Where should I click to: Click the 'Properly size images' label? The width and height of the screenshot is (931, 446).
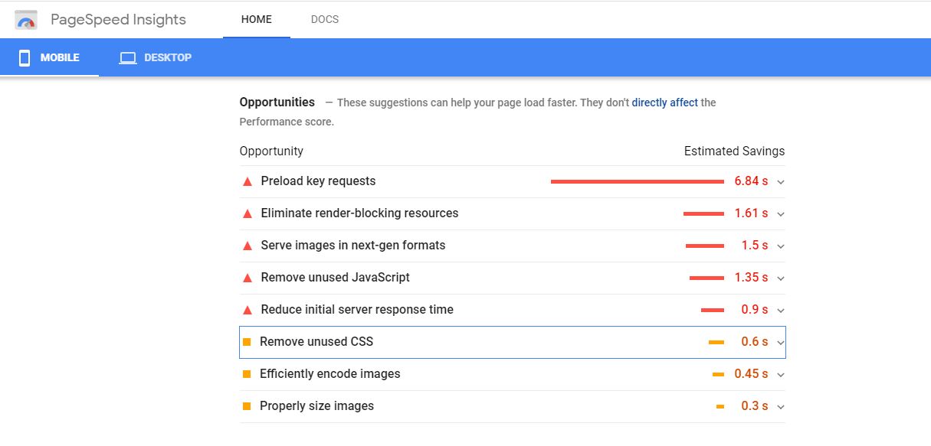316,406
